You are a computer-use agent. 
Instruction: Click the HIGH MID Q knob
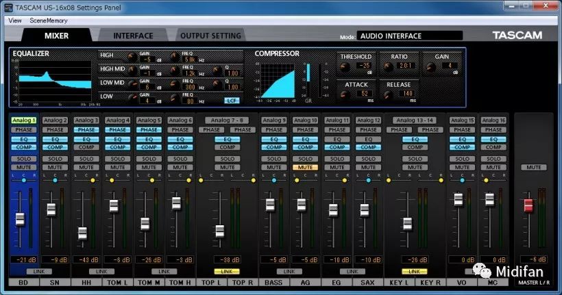click(217, 70)
